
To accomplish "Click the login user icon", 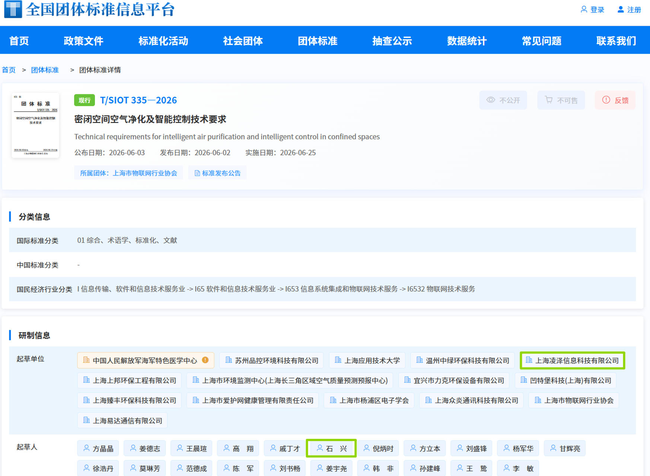I will [x=584, y=9].
